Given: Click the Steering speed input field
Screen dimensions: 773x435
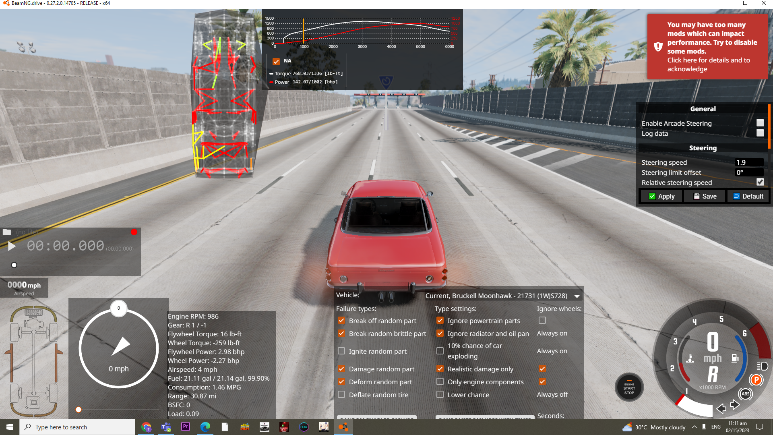Looking at the screenshot, I should tap(749, 162).
